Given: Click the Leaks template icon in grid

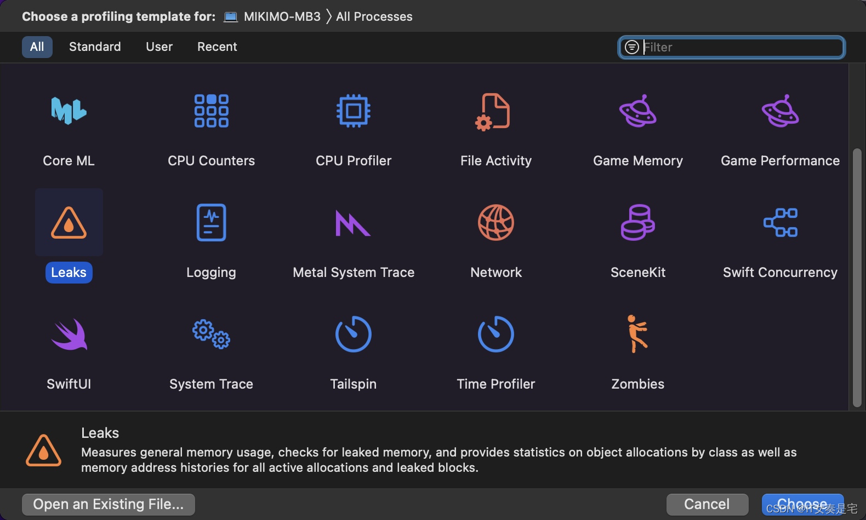Looking at the screenshot, I should pos(69,223).
